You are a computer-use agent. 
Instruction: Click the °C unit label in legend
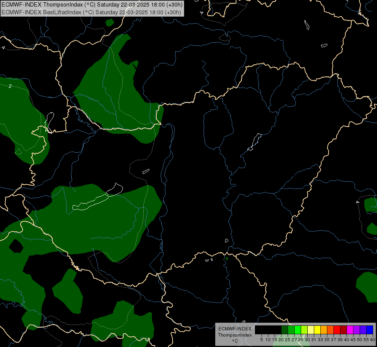point(235,341)
